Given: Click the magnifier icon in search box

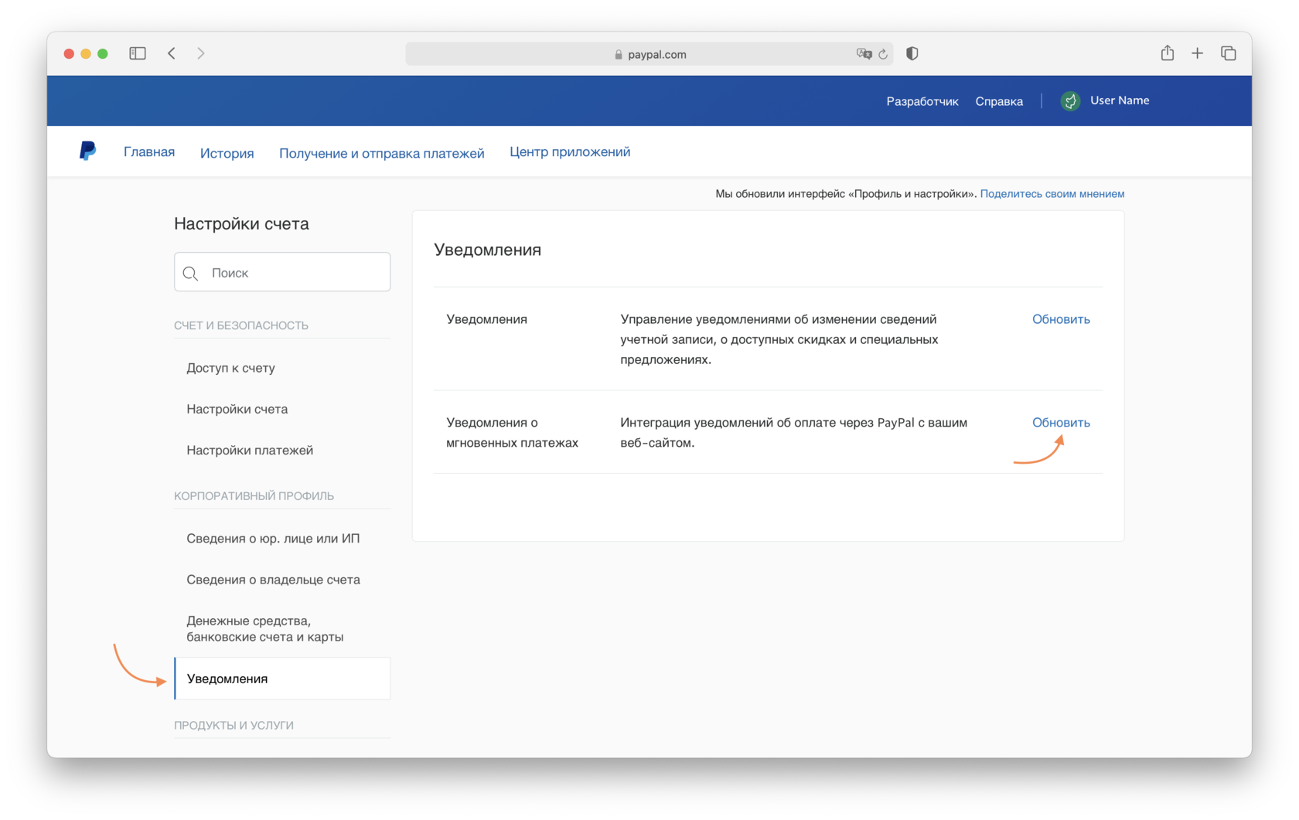Looking at the screenshot, I should pyautogui.click(x=191, y=273).
